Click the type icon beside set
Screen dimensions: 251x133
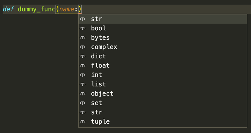(x=82, y=103)
